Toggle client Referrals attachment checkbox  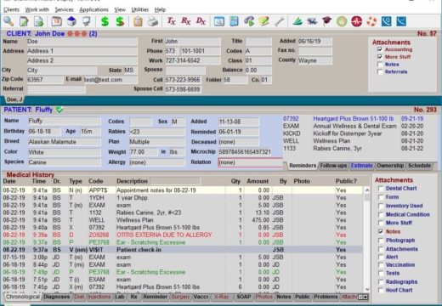click(x=380, y=72)
